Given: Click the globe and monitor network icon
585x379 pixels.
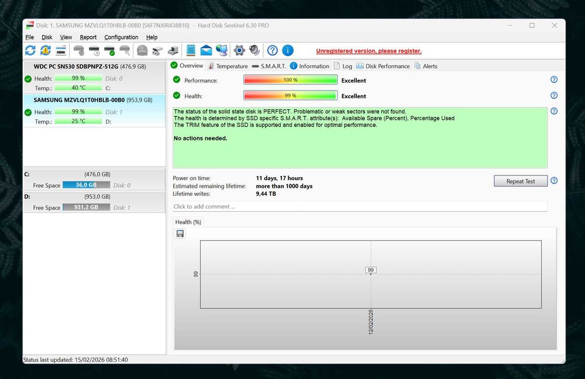Looking at the screenshot, I should [221, 50].
